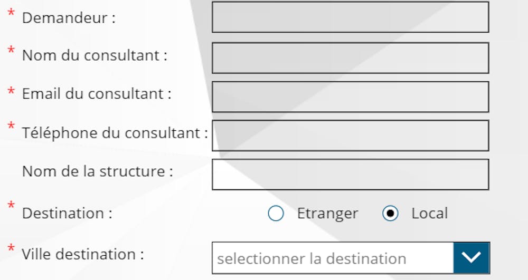Screen dimensions: 528x280
Task: Click the 'Local' option label text
Action: (429, 214)
